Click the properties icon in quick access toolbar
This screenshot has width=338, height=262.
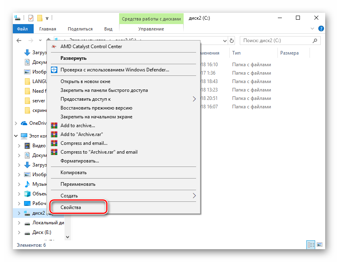(31, 18)
